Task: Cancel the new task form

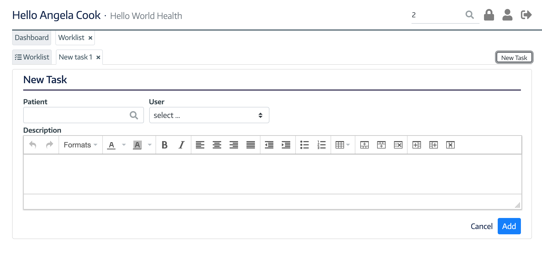Action: [x=481, y=226]
